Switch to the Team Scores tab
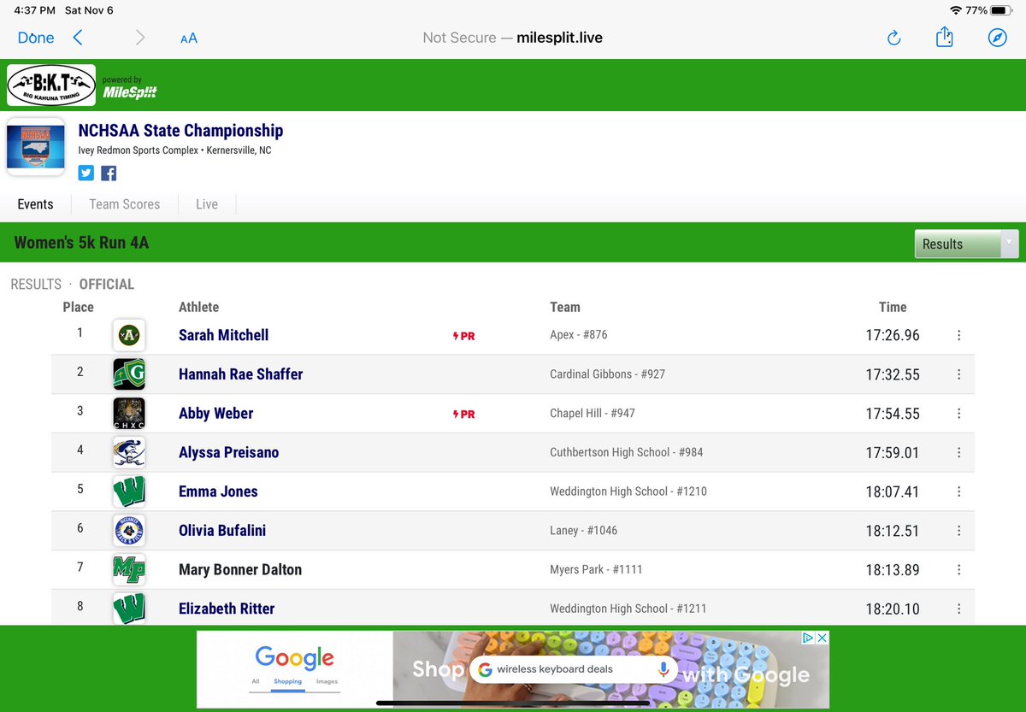 [x=125, y=204]
